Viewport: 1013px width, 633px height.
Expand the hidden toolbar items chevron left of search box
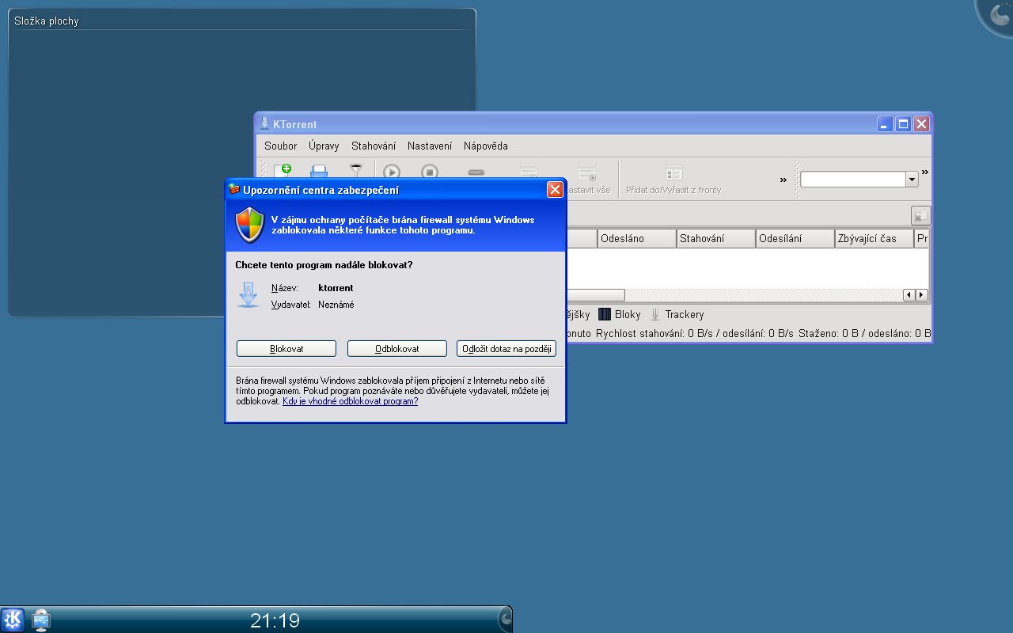point(783,180)
